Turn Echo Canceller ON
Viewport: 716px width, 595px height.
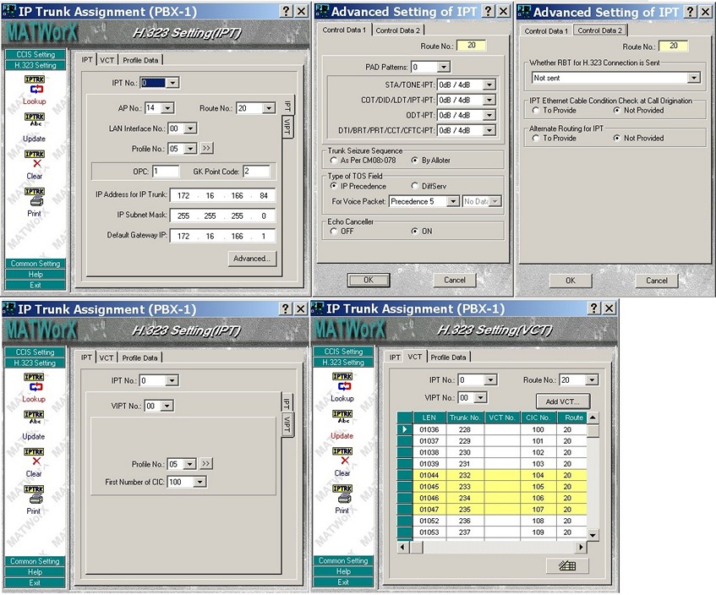point(414,231)
